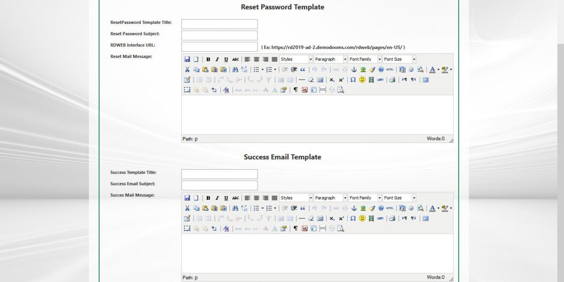The width and height of the screenshot is (564, 282).
Task: Click the RDWEB Interface URL input field
Action: click(x=219, y=46)
